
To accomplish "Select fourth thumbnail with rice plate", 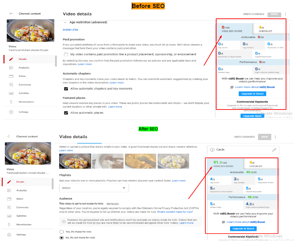I will pyautogui.click(x=173, y=161).
